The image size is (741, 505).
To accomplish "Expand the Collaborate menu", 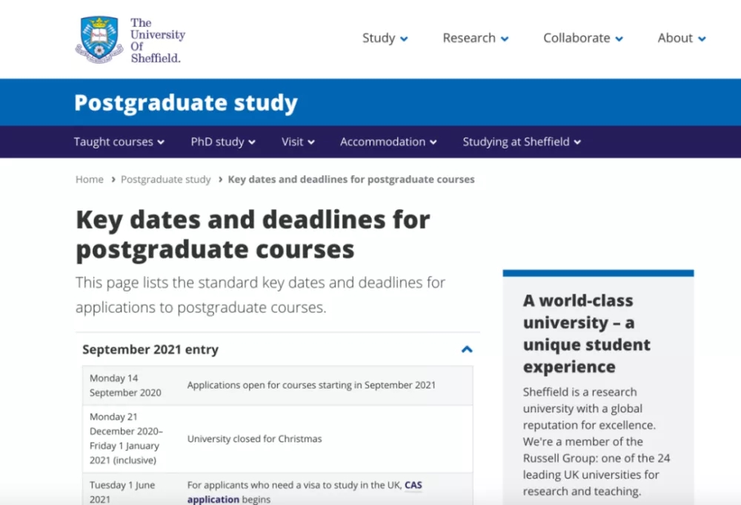I will click(x=583, y=38).
